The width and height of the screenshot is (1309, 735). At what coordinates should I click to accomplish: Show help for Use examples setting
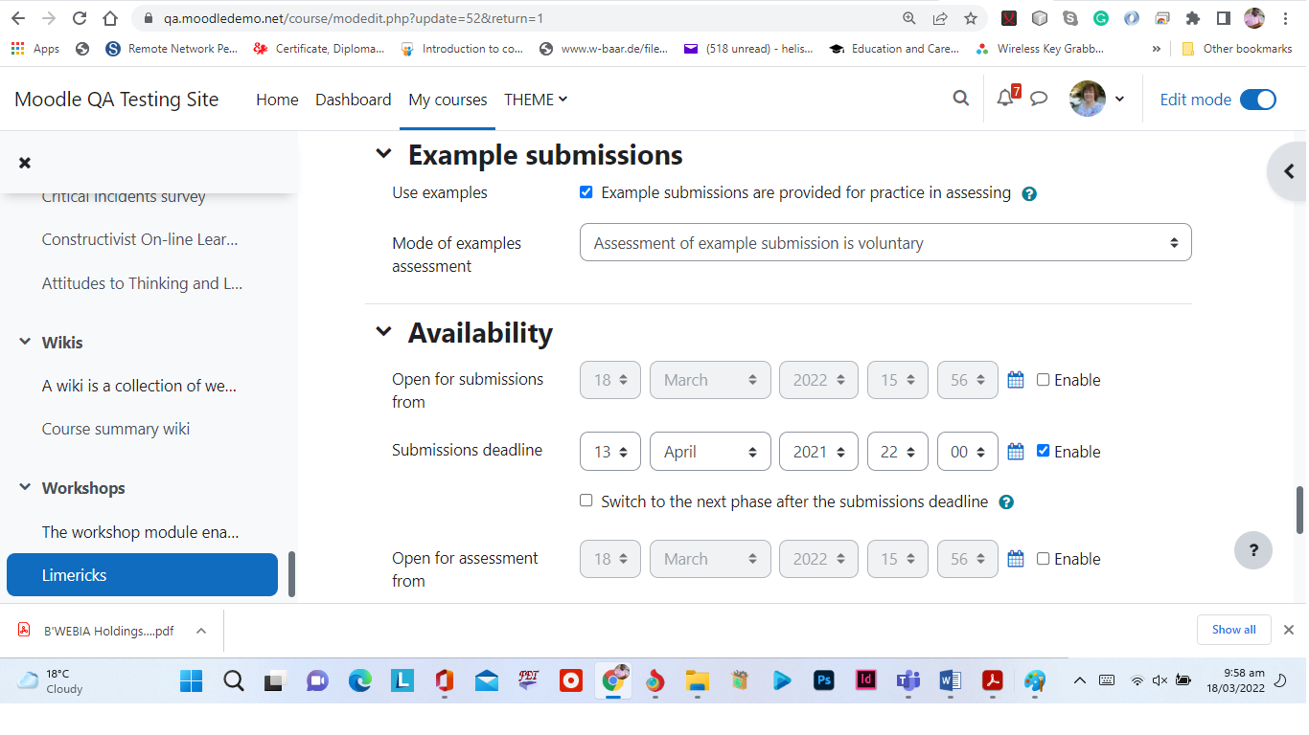(1029, 193)
